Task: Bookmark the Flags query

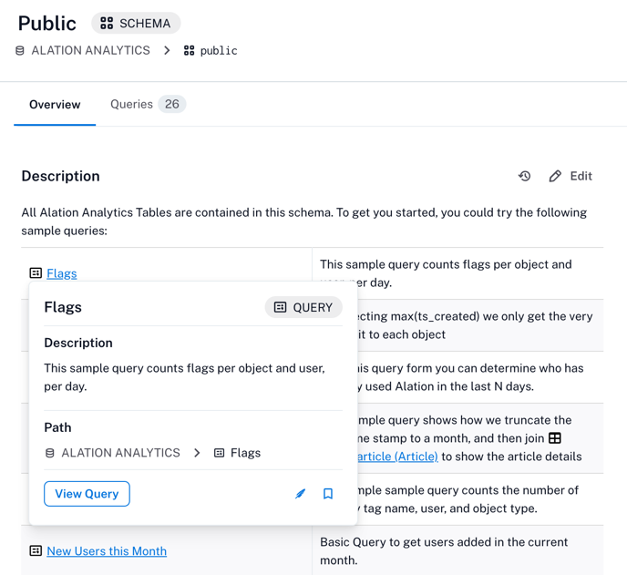Action: point(328,494)
